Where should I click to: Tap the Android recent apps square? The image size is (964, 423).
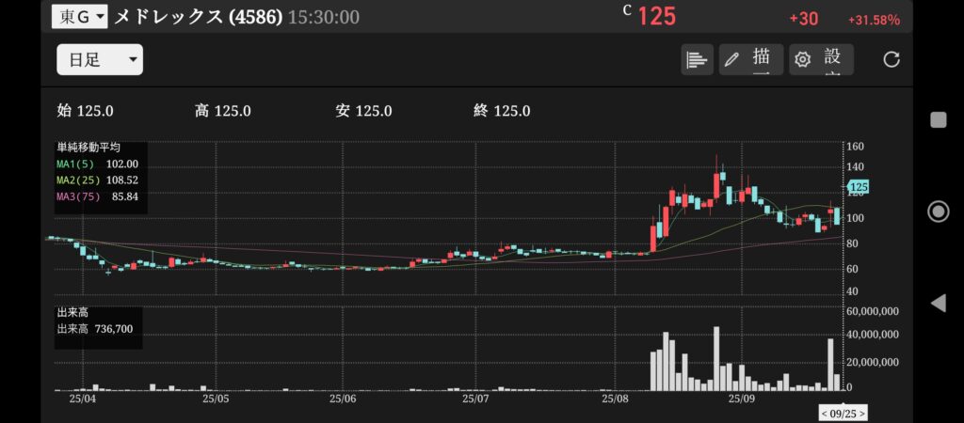(938, 119)
